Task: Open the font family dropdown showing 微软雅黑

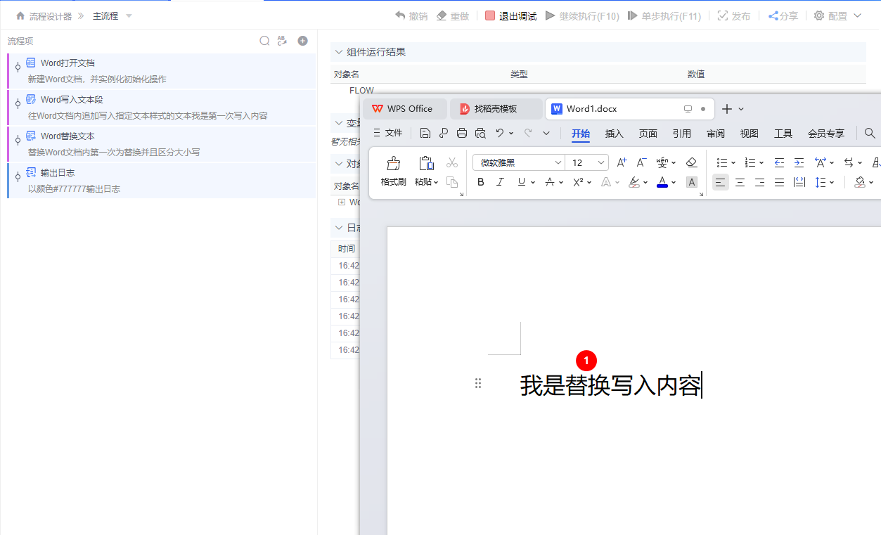Action: [518, 162]
